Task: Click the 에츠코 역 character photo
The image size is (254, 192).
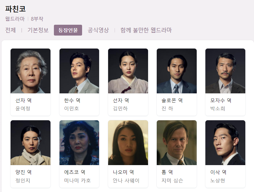Action: [79, 143]
